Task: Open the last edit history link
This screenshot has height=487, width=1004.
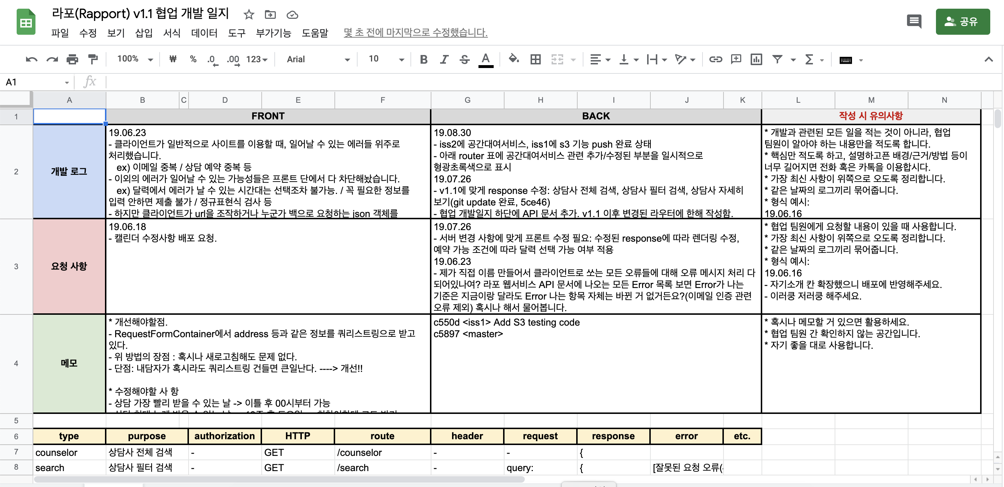Action: pos(415,32)
